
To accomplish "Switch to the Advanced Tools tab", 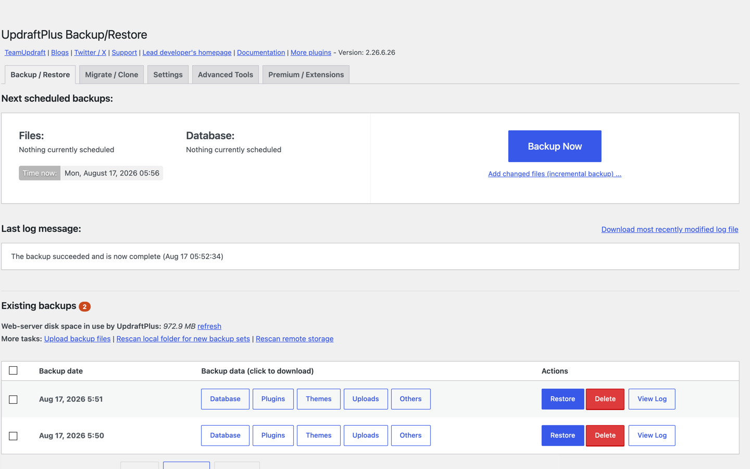I will (x=226, y=75).
